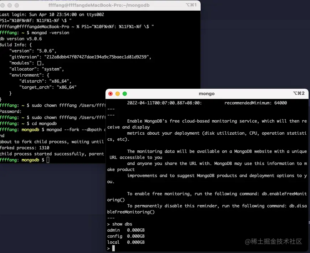Click the 'bleFreeMonitoring()' text
Viewport: 310px width, 253px height.
[x=131, y=212]
